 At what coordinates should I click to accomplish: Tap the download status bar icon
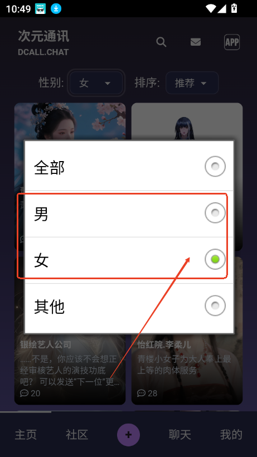56,9
